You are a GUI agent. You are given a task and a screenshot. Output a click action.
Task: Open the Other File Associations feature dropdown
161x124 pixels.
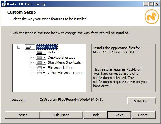pos(41,73)
